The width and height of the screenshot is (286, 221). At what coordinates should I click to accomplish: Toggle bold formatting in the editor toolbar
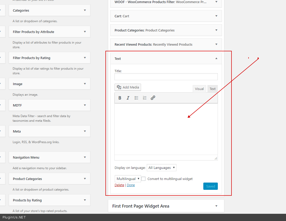120,98
